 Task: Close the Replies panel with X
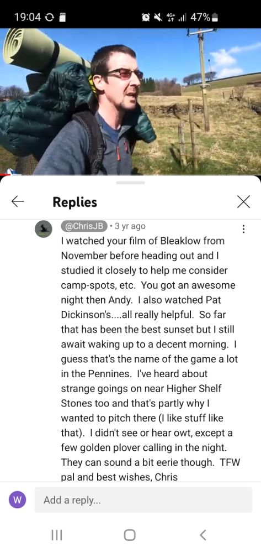243,202
